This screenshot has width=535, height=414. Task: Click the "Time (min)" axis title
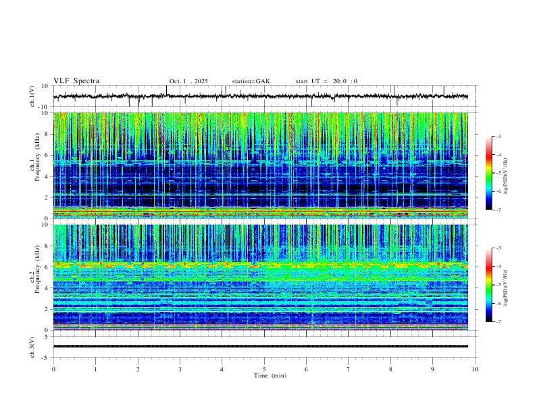(x=270, y=375)
